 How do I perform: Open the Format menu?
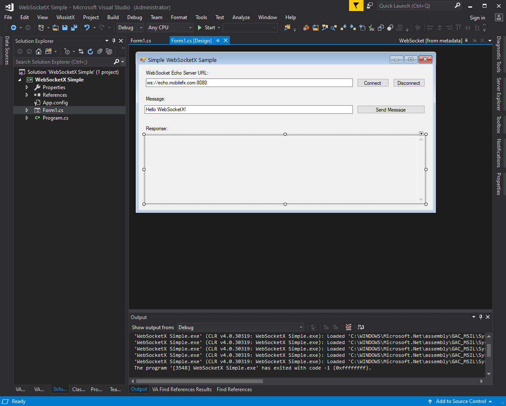click(179, 17)
